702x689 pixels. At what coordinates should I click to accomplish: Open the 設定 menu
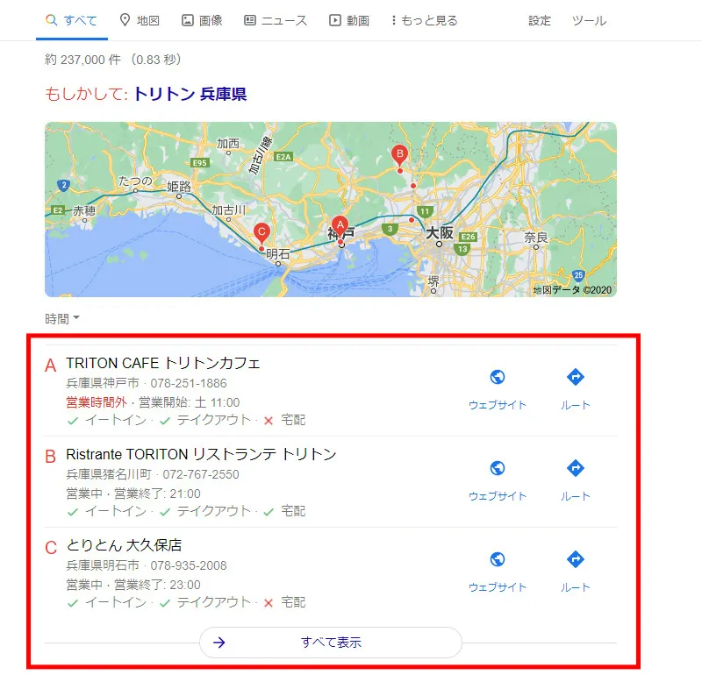coord(538,21)
